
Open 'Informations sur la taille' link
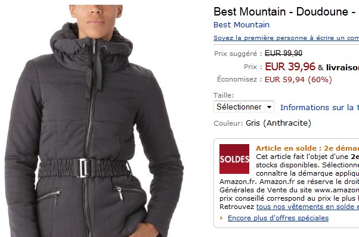coord(320,107)
